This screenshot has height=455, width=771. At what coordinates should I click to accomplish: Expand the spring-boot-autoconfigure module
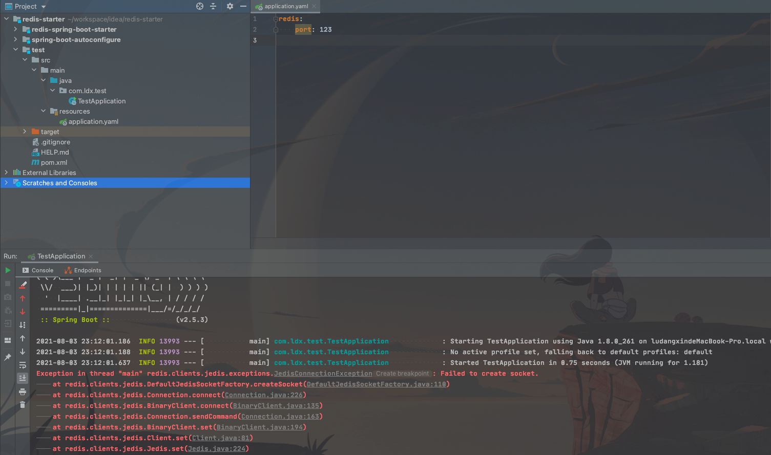(15, 39)
